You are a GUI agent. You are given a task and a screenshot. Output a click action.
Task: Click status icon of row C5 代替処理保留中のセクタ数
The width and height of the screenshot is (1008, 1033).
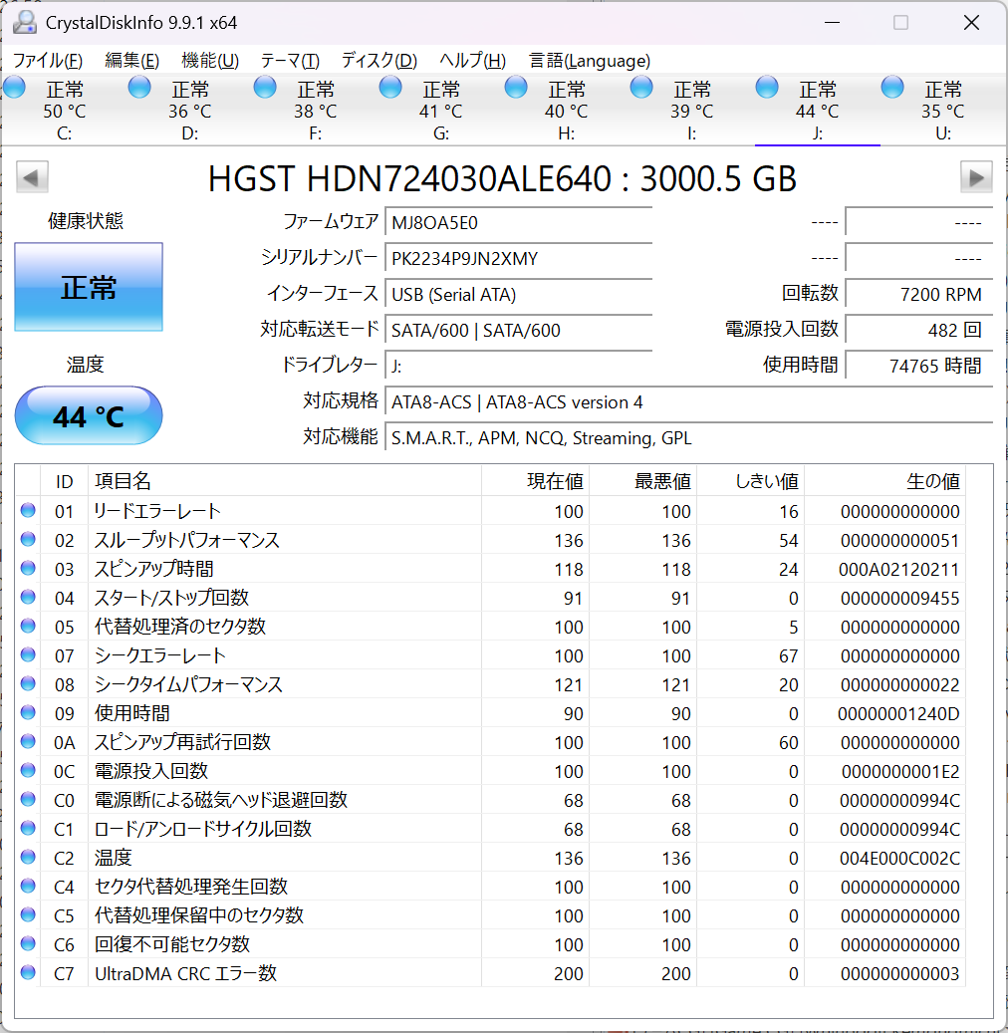click(x=28, y=915)
